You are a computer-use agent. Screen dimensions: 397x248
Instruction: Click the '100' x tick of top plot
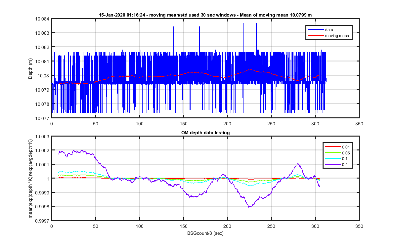click(139, 124)
